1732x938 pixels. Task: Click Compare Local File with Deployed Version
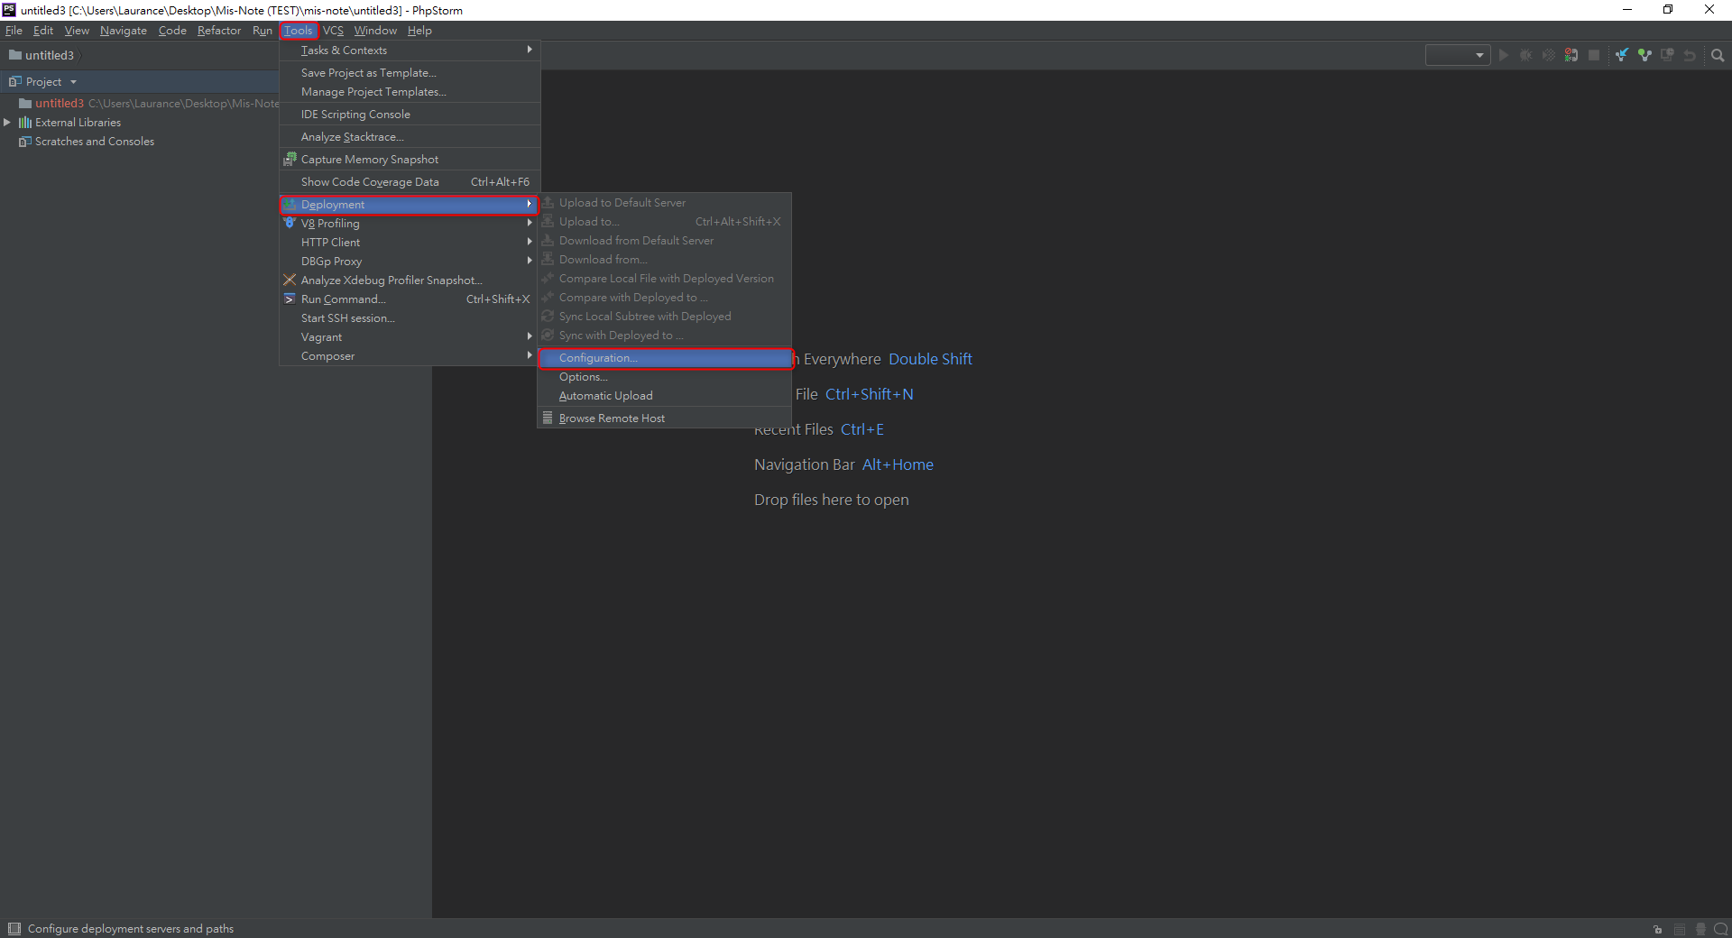(665, 279)
